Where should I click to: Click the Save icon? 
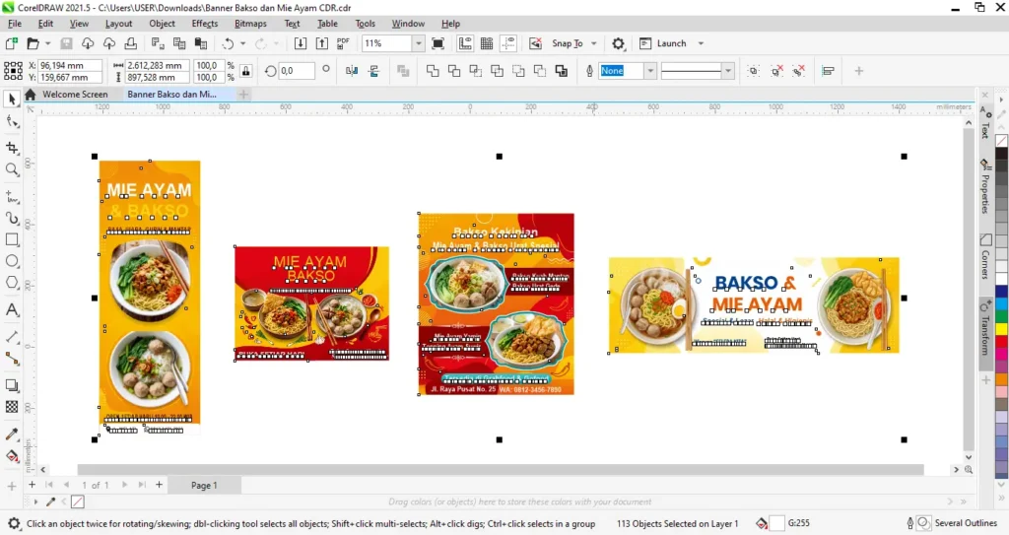pos(66,43)
